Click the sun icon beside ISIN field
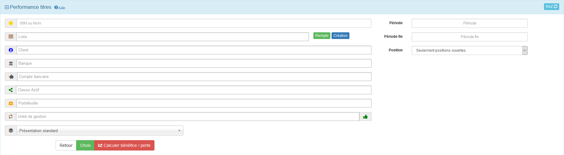 (x=11, y=23)
